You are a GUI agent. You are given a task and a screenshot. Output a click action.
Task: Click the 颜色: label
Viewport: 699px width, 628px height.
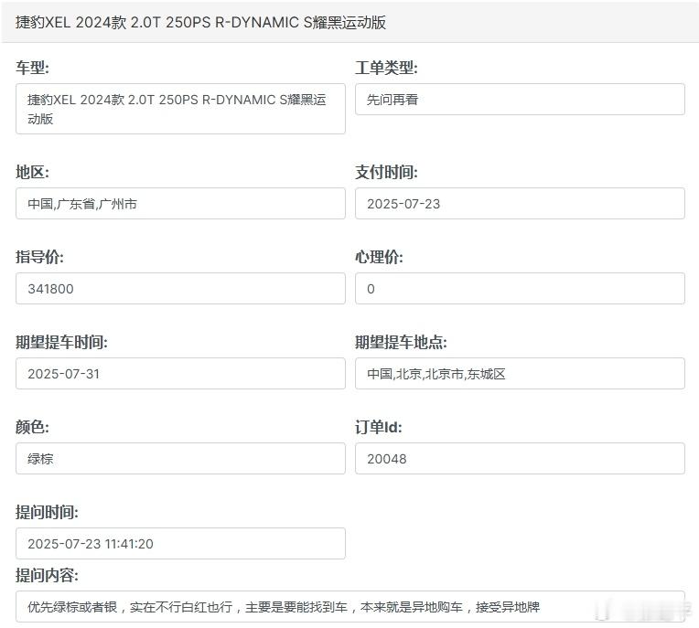coord(32,427)
